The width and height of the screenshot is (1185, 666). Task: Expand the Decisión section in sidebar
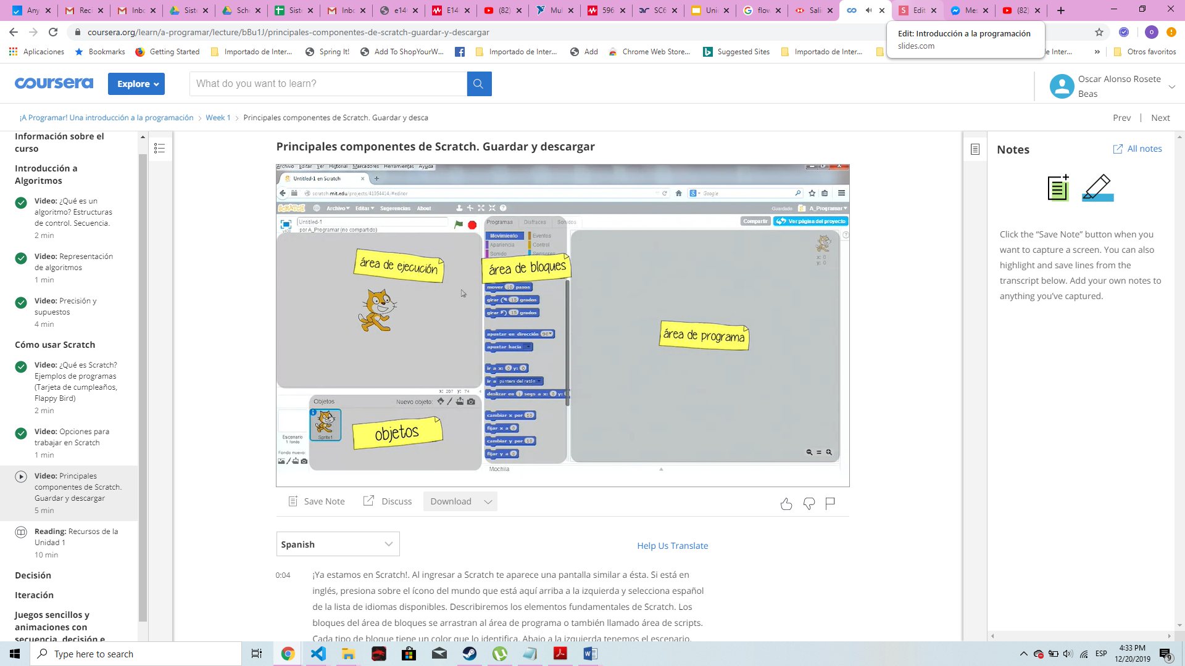tap(33, 575)
